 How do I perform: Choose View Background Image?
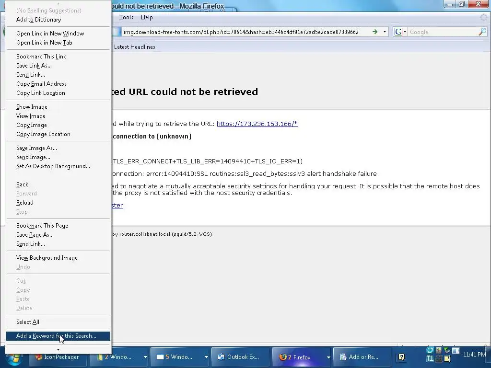pos(58,257)
